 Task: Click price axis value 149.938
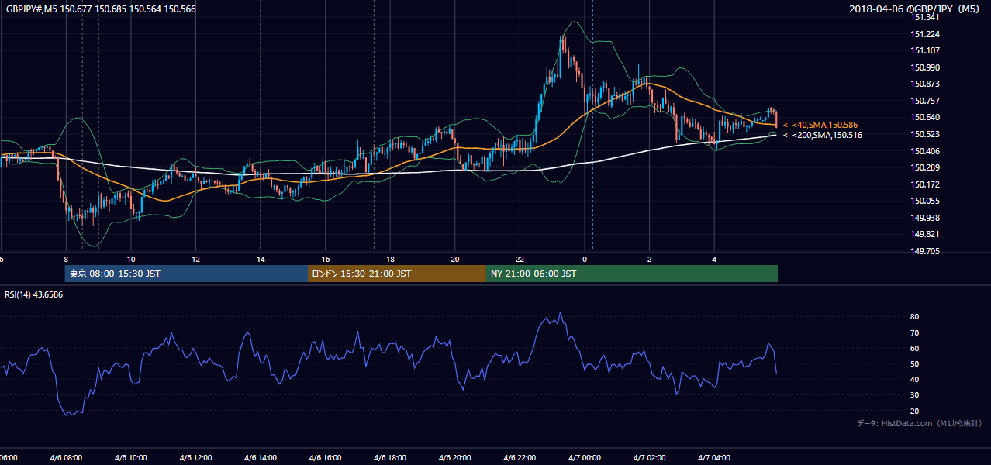(x=925, y=218)
